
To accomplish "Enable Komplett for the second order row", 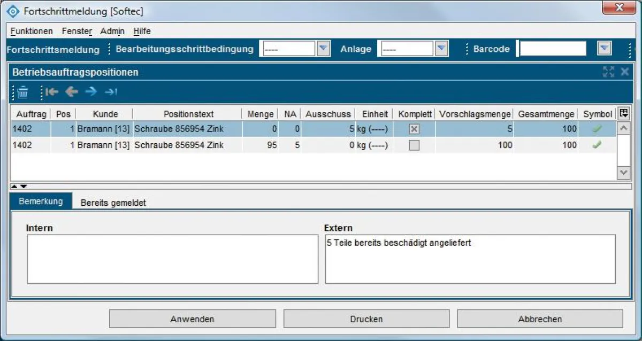I will click(413, 145).
